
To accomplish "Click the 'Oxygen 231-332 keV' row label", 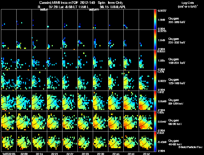I will click(177, 41).
